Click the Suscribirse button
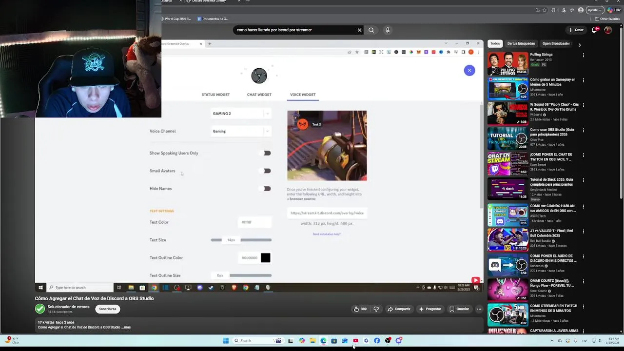Image resolution: width=624 pixels, height=351 pixels. coord(108,309)
